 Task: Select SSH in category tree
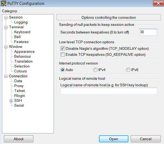(x=18, y=100)
